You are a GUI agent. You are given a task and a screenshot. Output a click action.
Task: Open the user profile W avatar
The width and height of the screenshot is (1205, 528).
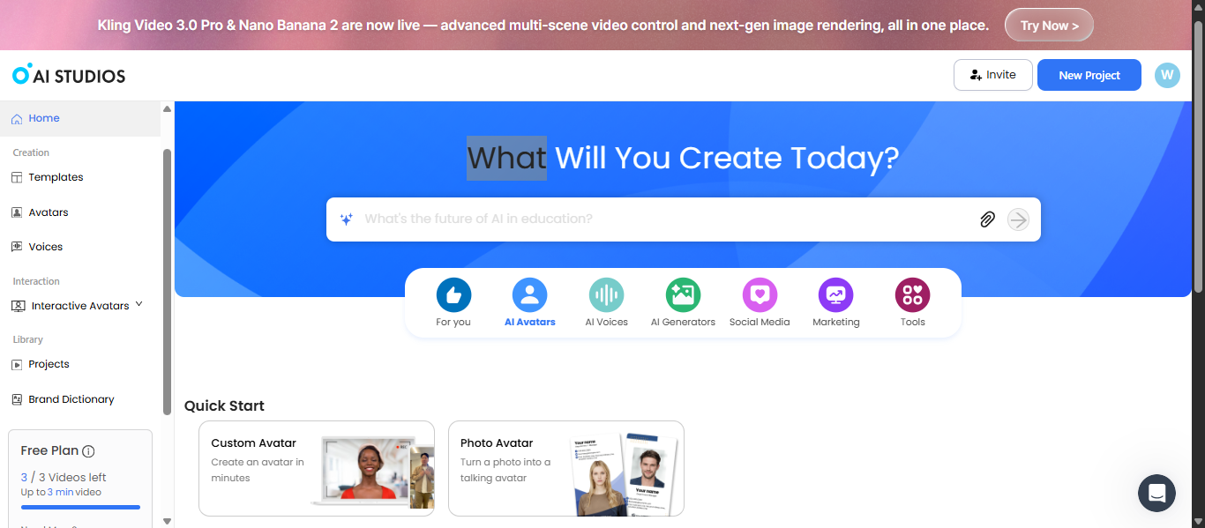1167,75
